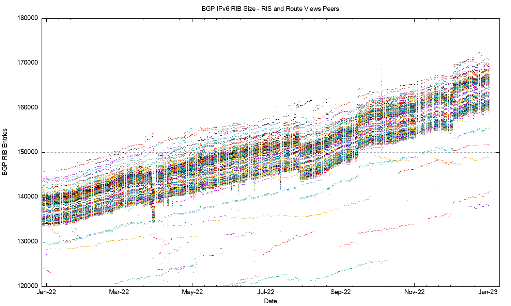Select the 170000 y-axis tick label

coord(27,63)
